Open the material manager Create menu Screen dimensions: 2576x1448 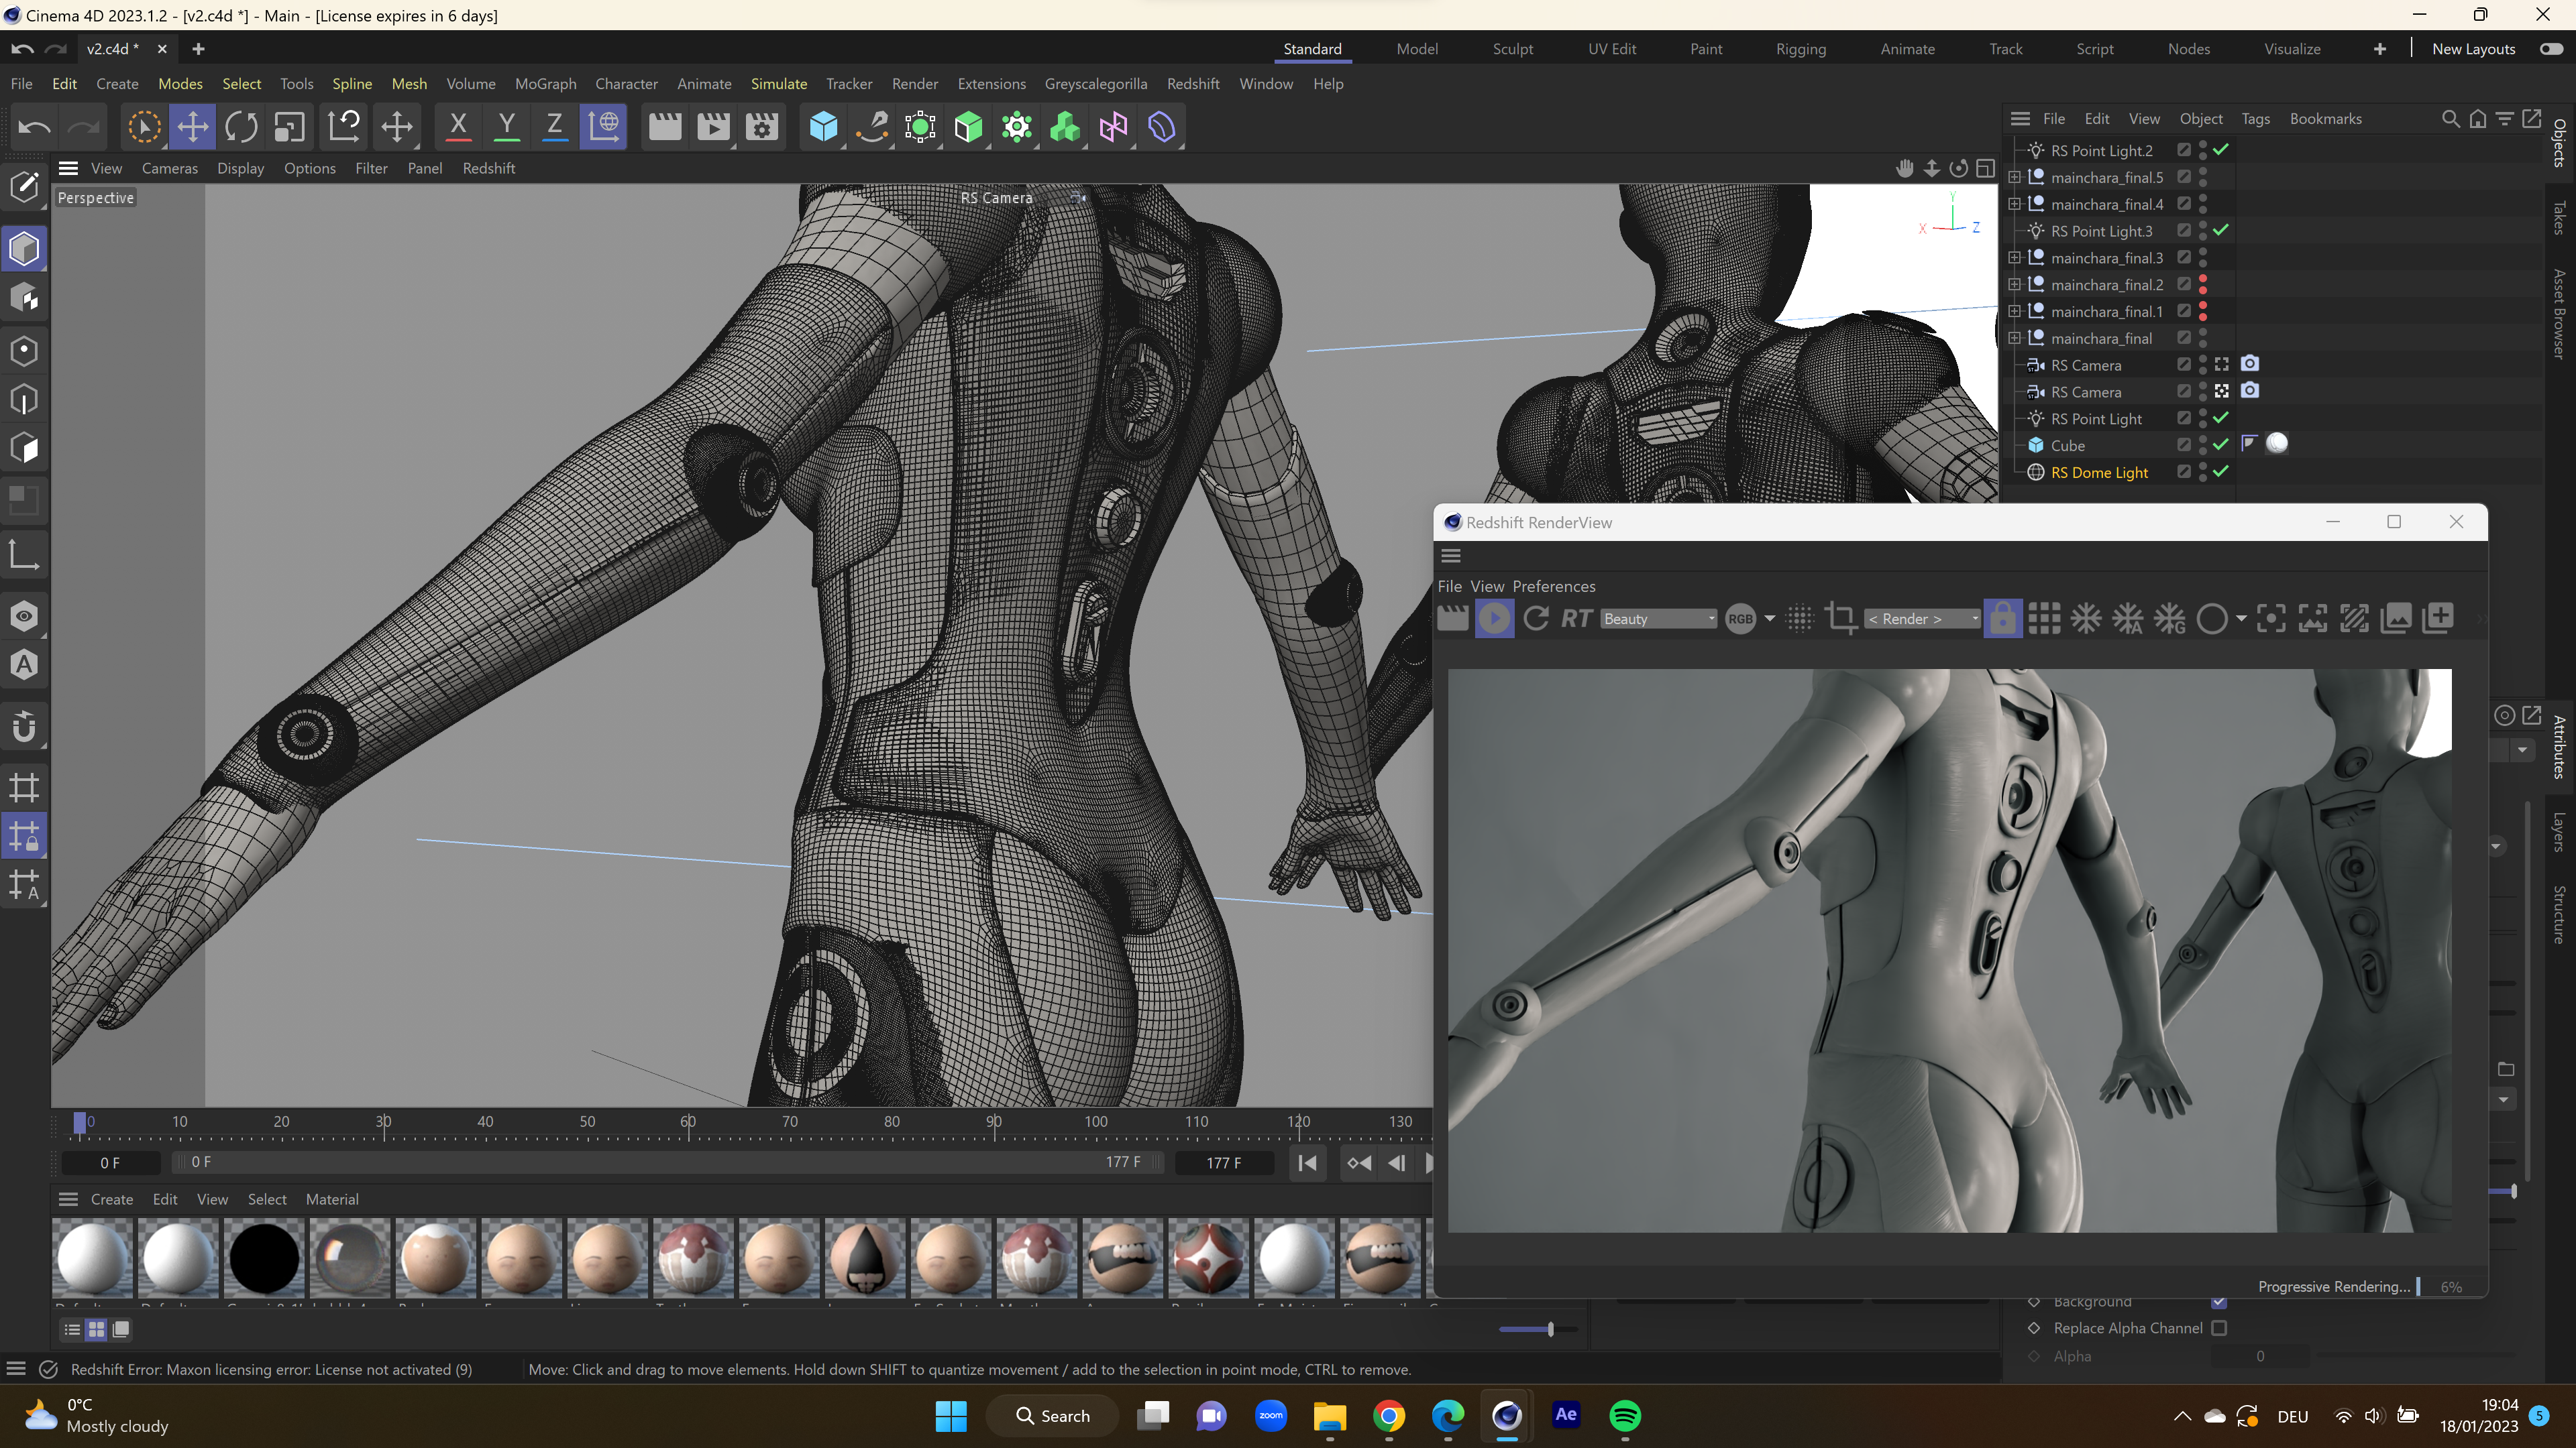point(112,1199)
